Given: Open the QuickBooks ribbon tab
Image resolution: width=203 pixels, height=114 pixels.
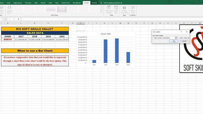Looking at the screenshot, I should pyautogui.click(x=77, y=3).
